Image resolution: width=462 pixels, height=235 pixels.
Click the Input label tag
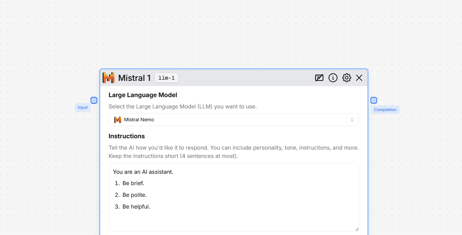83,107
